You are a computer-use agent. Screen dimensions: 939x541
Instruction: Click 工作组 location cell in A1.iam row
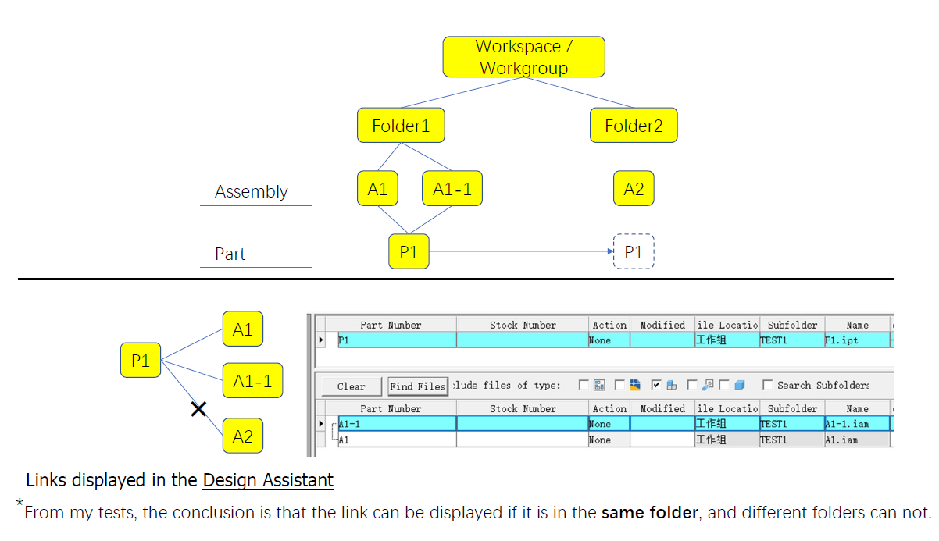tap(727, 440)
